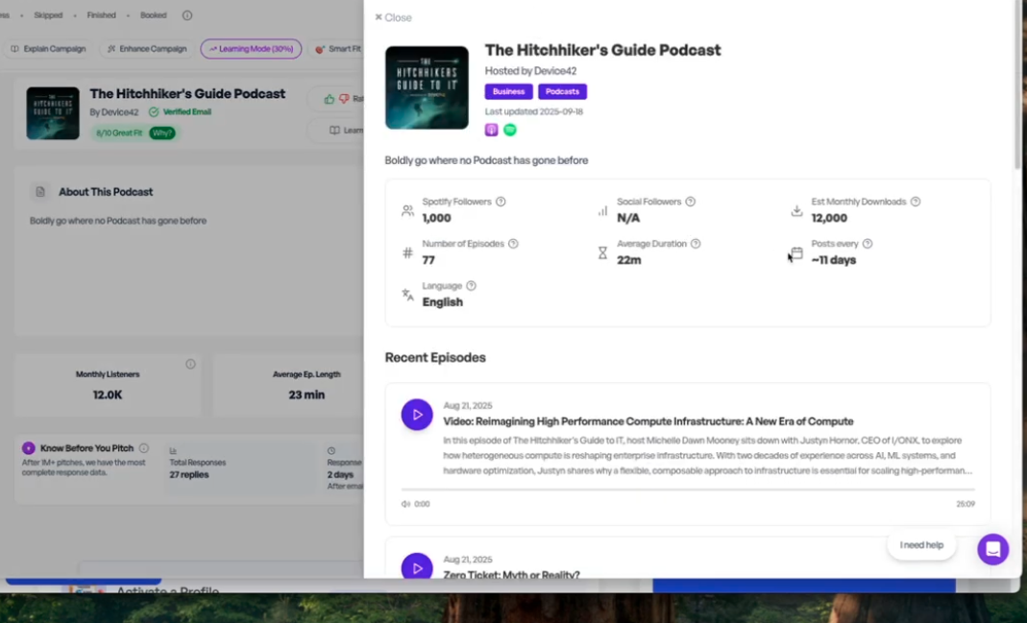The image size is (1027, 623).
Task: Toggle Learning Mode (30%)
Action: point(251,48)
